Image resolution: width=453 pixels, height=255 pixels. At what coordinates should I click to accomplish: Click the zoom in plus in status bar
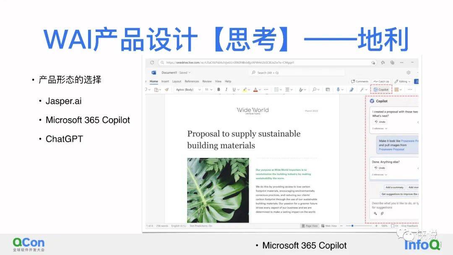pos(376,226)
